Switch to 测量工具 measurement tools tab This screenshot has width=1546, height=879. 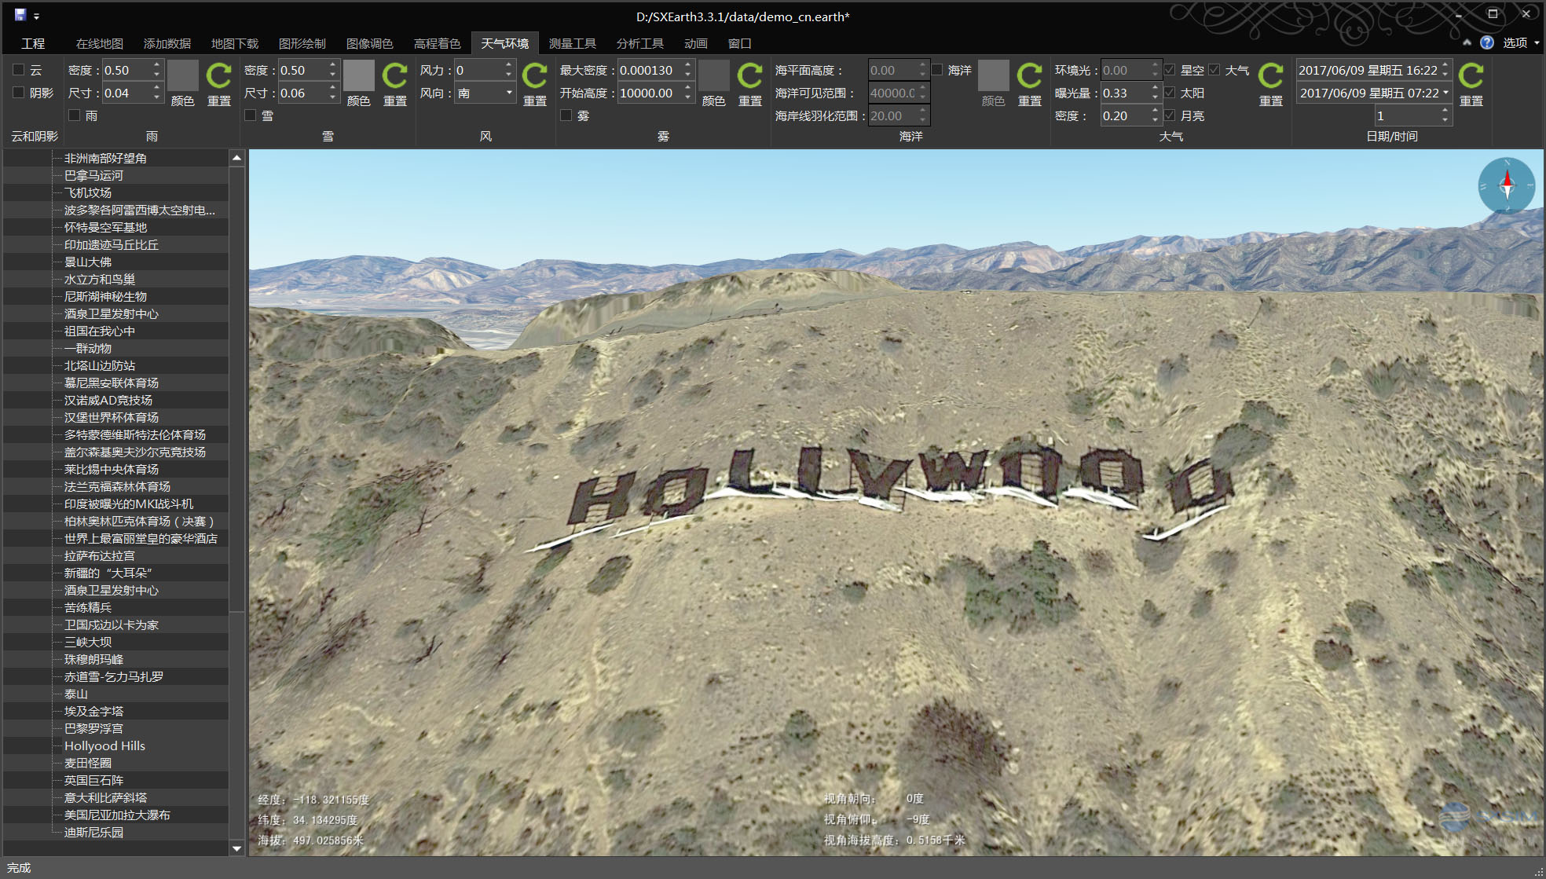pyautogui.click(x=573, y=43)
